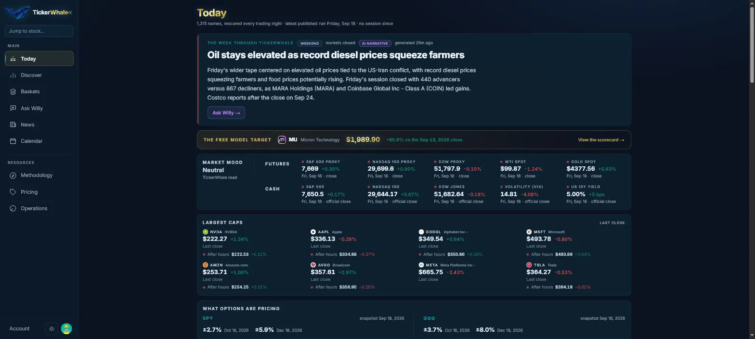Image resolution: width=755 pixels, height=339 pixels.
Task: Click the TSLA after hours price $364.18
Action: [564, 287]
